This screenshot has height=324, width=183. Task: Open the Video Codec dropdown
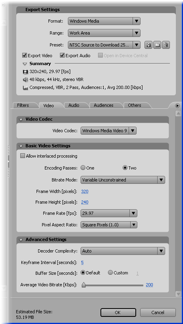108,131
